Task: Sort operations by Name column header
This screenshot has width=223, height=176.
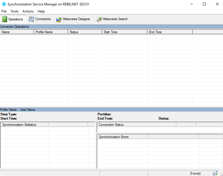Action: point(17,32)
